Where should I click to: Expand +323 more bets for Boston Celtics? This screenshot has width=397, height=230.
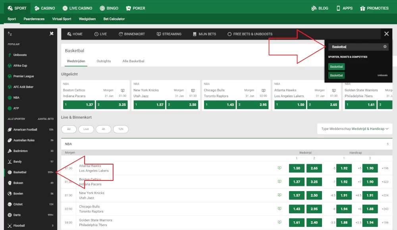[385, 182]
